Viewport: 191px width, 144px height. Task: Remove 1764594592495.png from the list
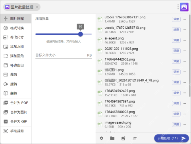pos(185,93)
